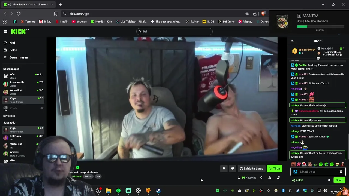
Task: Click the username urkkey in VEDÄ VAAN message
Action: click(x=295, y=131)
